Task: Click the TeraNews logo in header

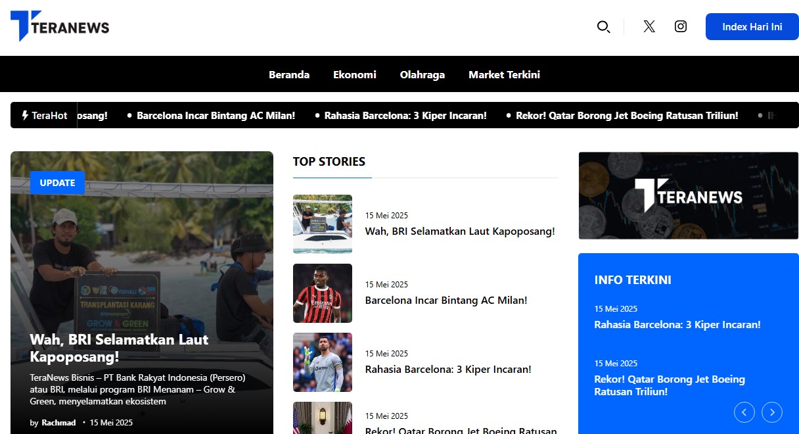Action: [60, 26]
